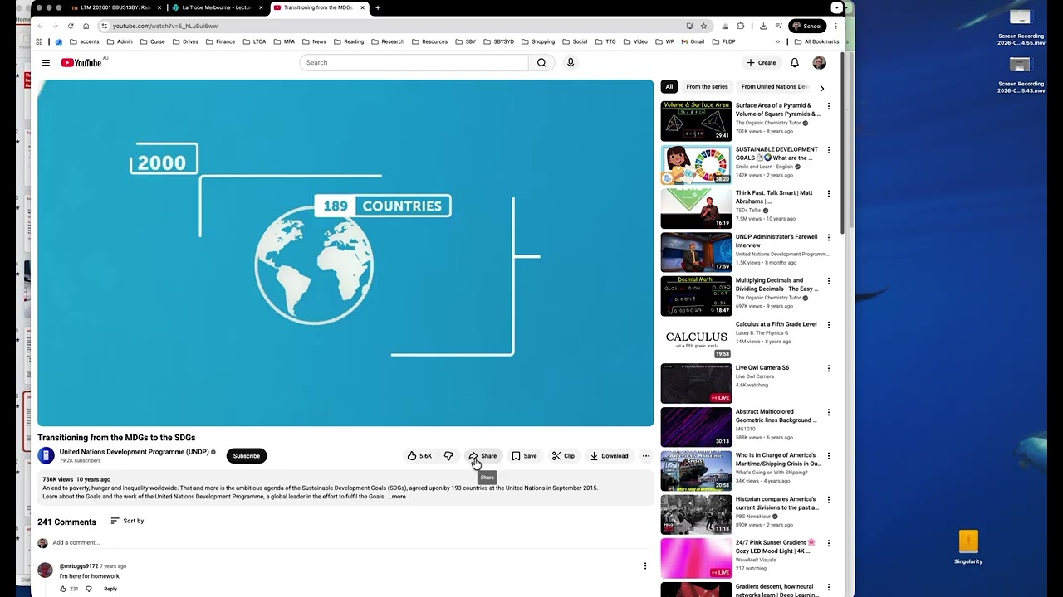Dislike the comment by @mrtuggs9172
This screenshot has height=597, width=1063.
click(x=89, y=589)
